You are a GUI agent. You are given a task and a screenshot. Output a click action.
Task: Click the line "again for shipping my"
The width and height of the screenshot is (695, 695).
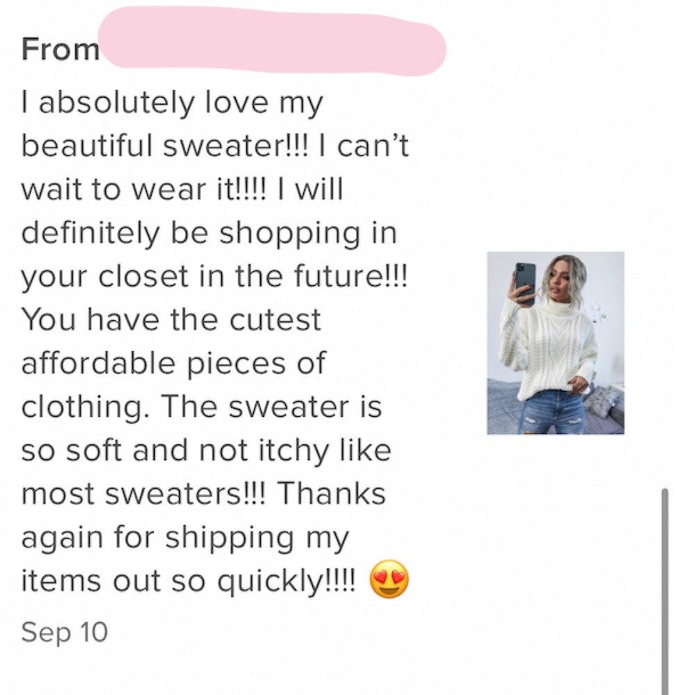point(184,537)
